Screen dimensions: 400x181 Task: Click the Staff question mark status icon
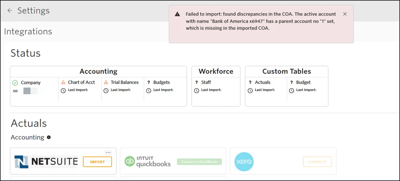[196, 82]
